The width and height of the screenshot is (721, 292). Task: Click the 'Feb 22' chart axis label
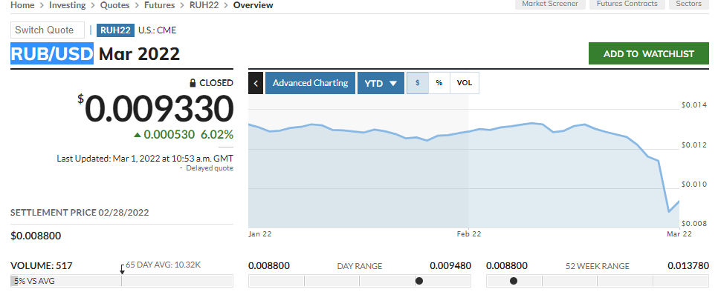point(468,233)
